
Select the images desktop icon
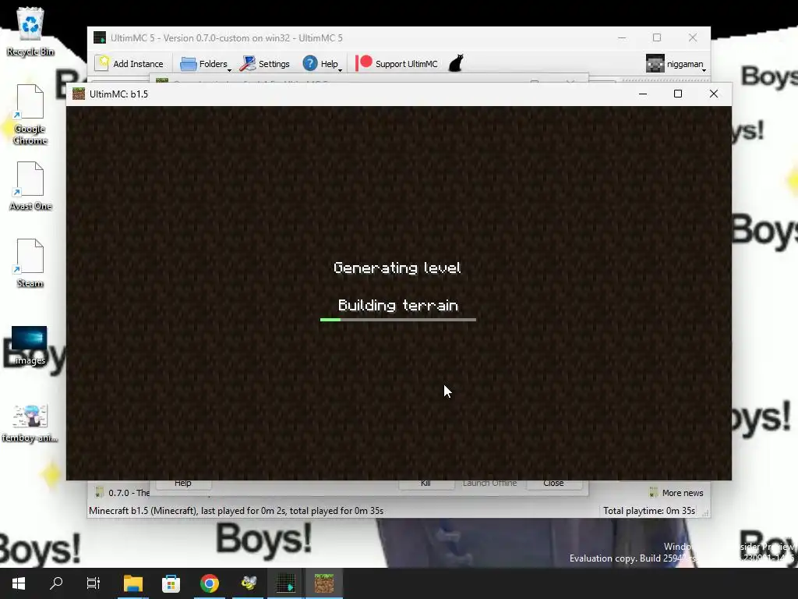(x=29, y=346)
